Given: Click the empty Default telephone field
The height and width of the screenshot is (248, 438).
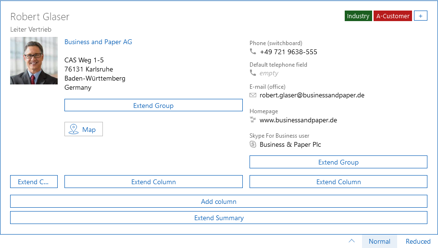Looking at the screenshot, I should click(x=269, y=73).
